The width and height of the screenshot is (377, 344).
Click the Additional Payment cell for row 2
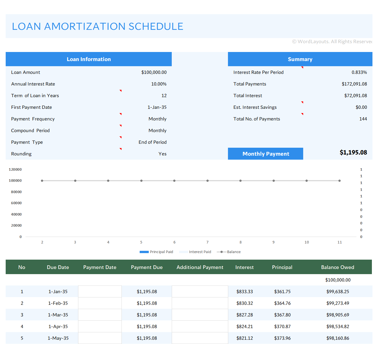click(x=200, y=303)
